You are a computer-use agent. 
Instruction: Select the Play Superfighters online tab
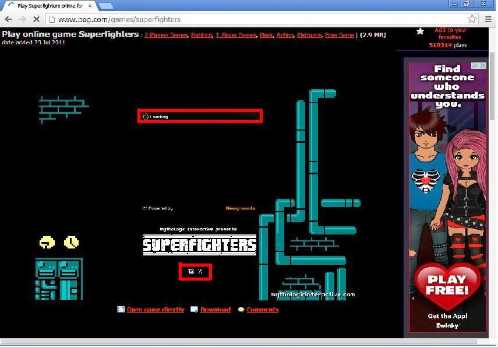(x=50, y=6)
